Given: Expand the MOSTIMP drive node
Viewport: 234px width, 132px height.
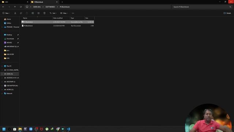Looking at the screenshot, I should tap(2, 82).
